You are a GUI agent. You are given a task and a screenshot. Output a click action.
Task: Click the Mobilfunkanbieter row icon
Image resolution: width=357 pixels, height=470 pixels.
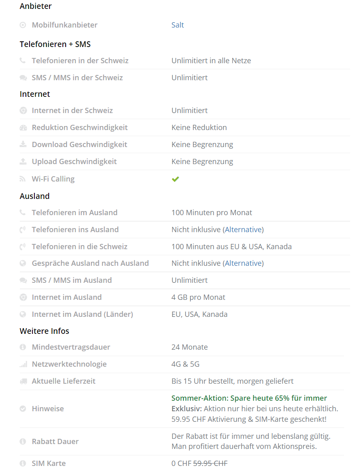(x=23, y=25)
